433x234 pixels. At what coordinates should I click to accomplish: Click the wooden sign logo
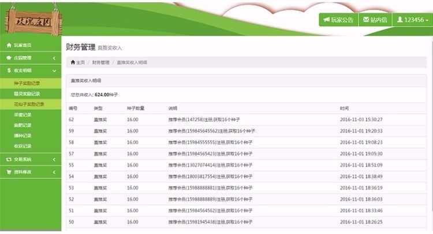pyautogui.click(x=33, y=21)
